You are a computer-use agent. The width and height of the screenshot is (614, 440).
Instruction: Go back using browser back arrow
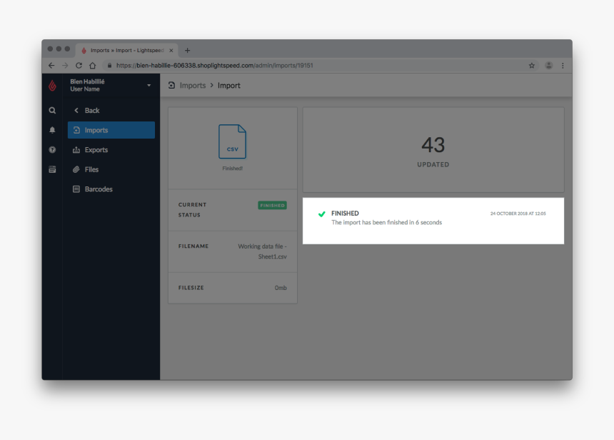tap(51, 66)
